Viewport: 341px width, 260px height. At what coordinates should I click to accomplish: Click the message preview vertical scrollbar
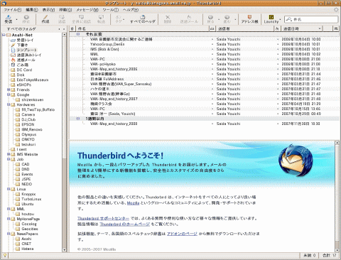tap(337, 197)
